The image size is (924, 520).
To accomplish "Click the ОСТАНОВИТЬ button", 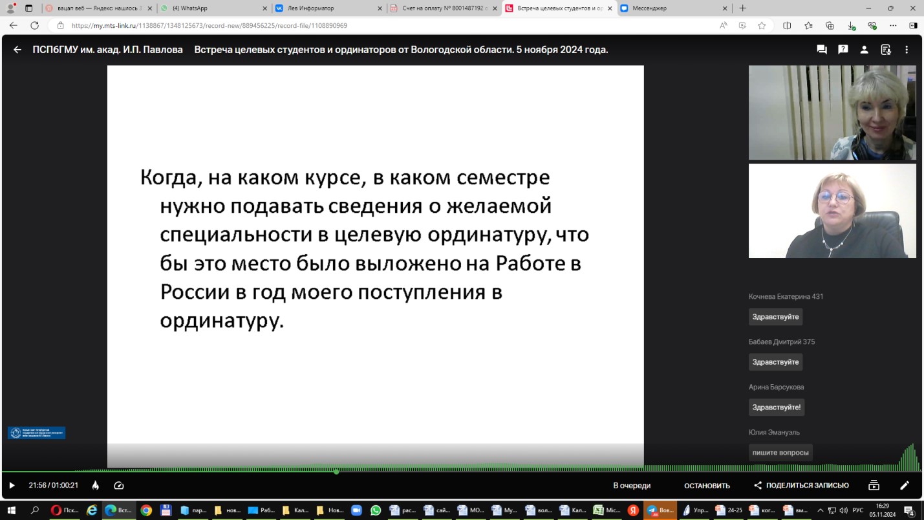I will tap(707, 486).
